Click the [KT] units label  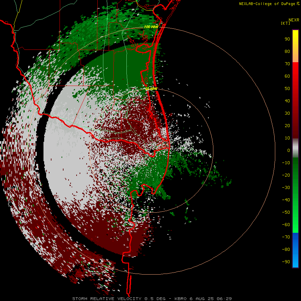coord(286,23)
